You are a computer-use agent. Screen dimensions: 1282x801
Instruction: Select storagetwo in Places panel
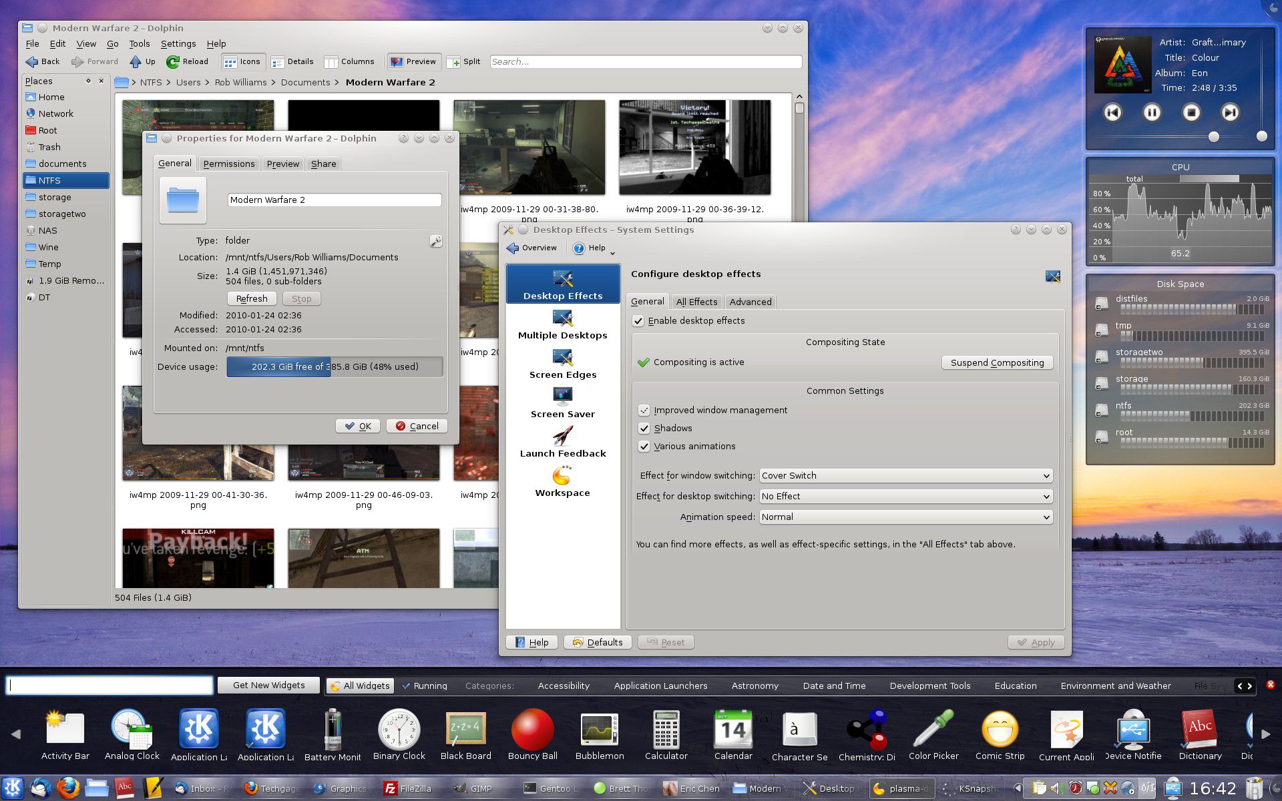65,214
